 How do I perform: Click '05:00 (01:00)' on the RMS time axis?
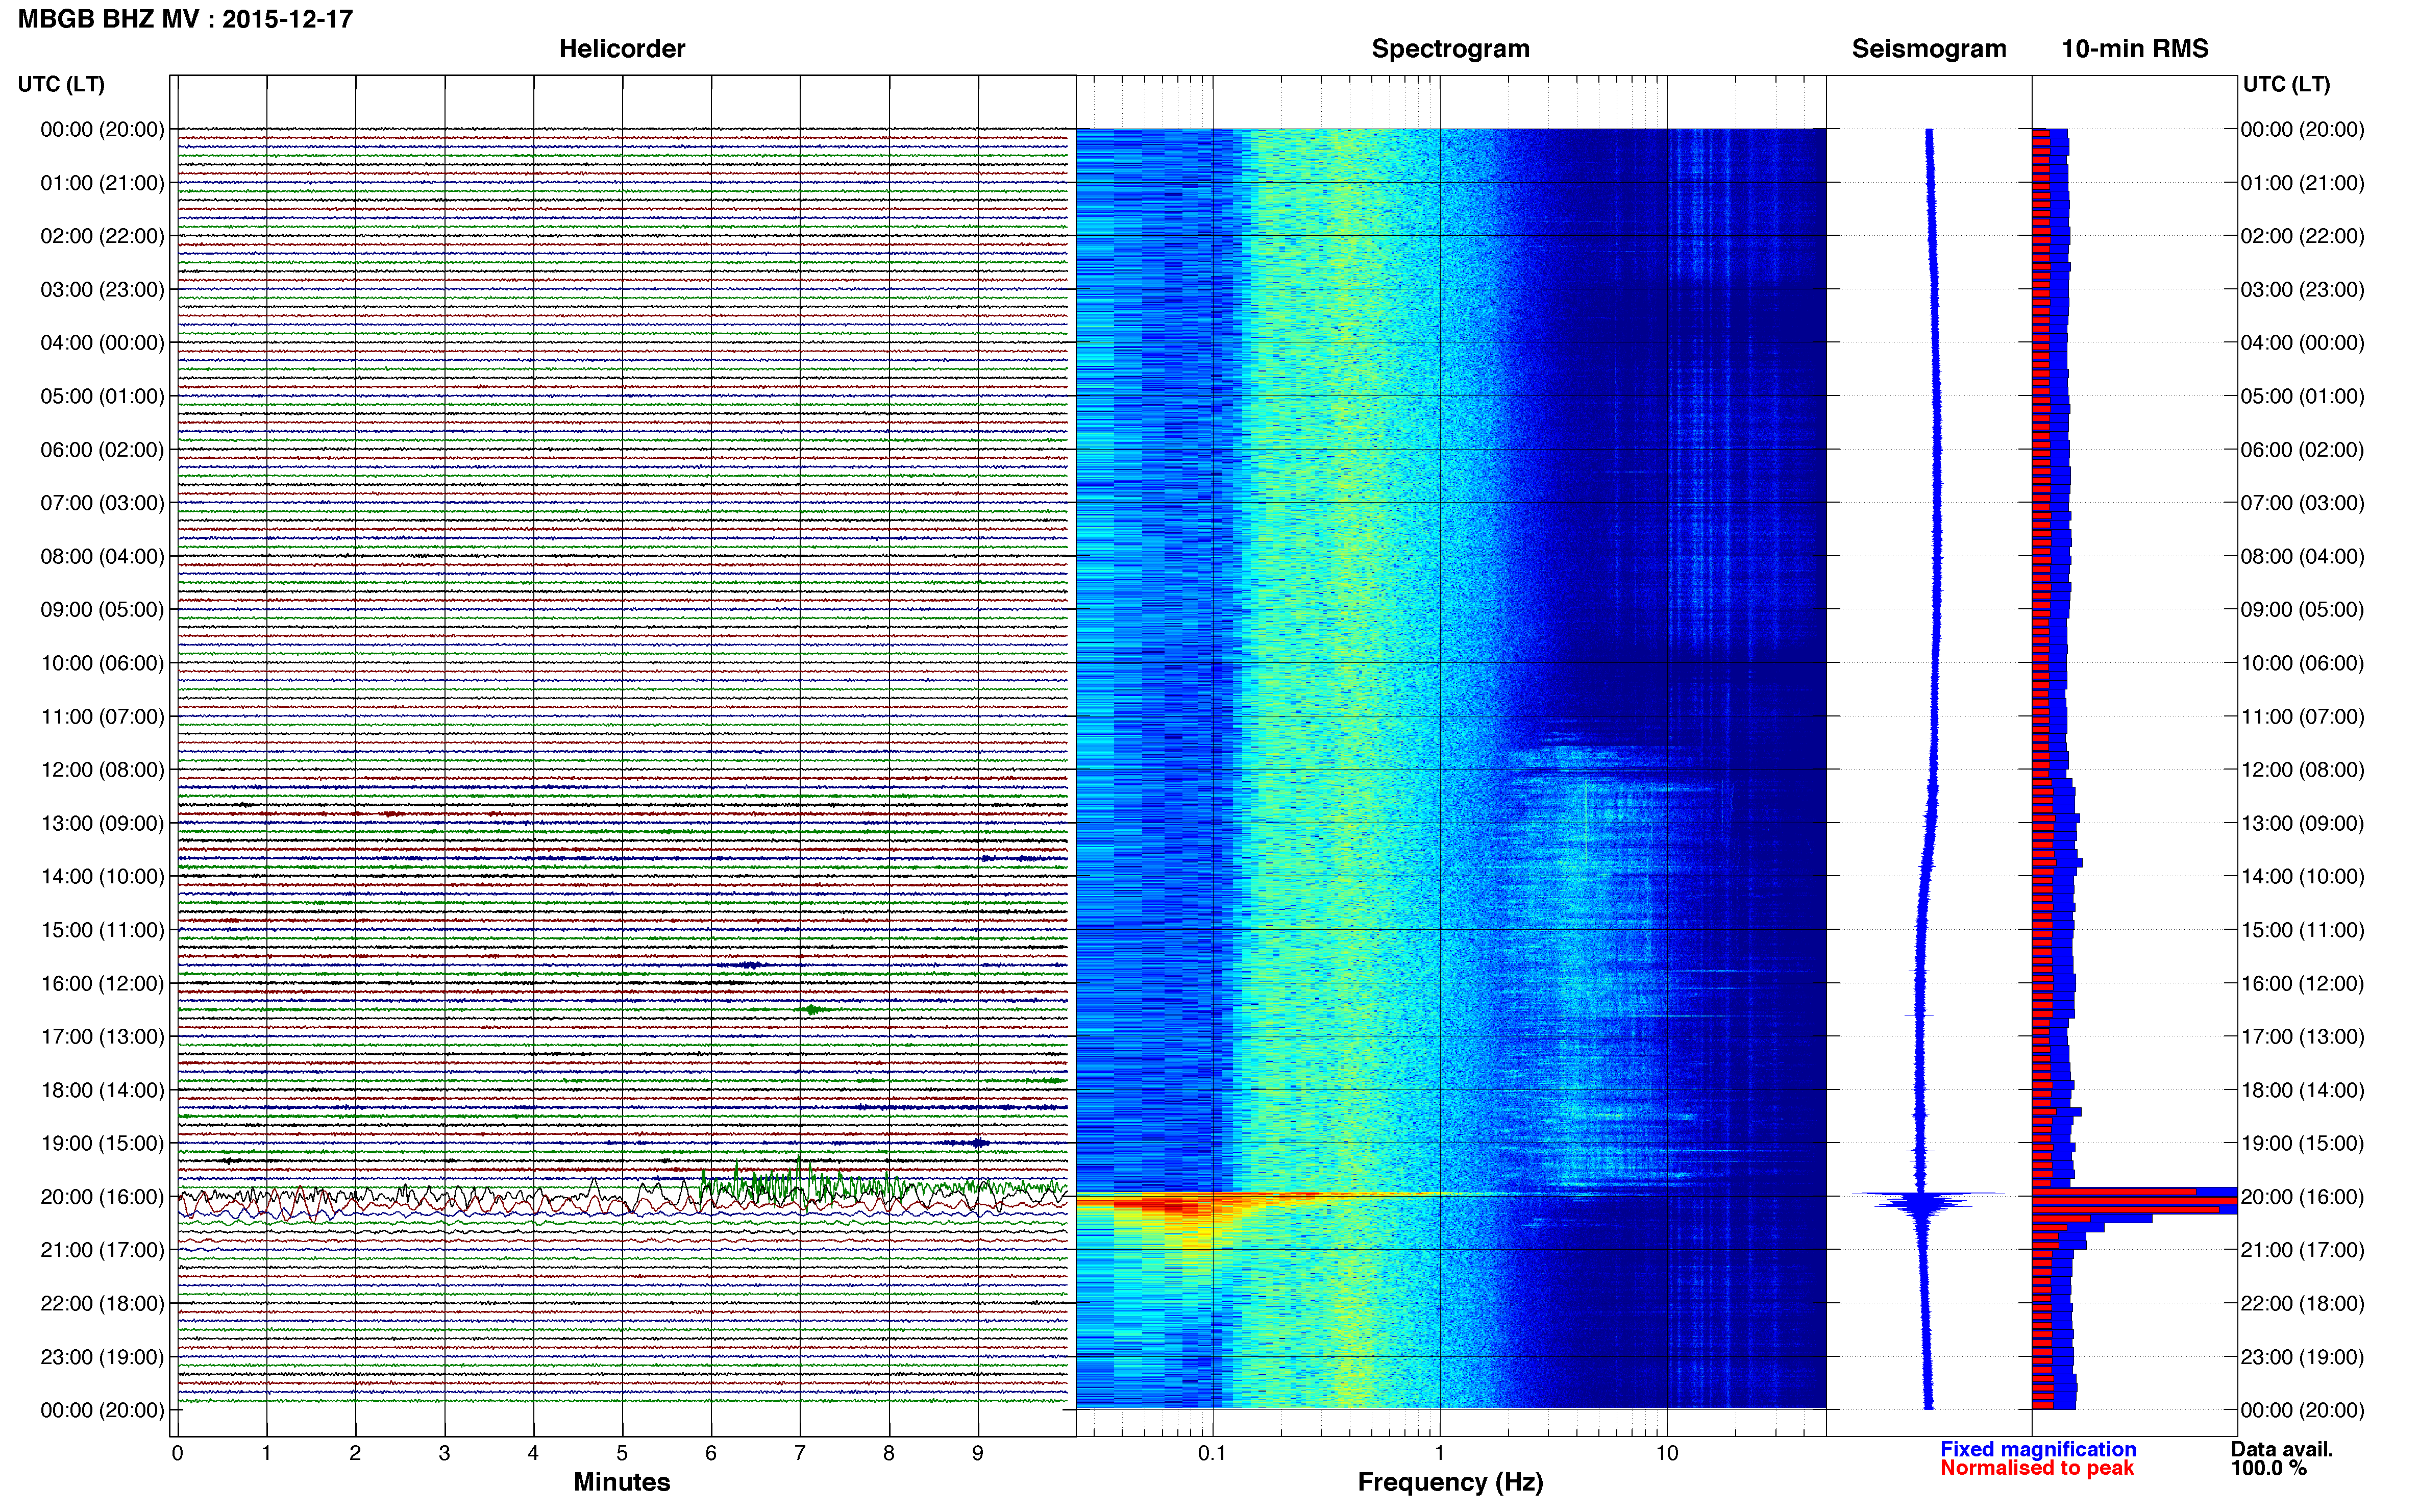pyautogui.click(x=2302, y=396)
